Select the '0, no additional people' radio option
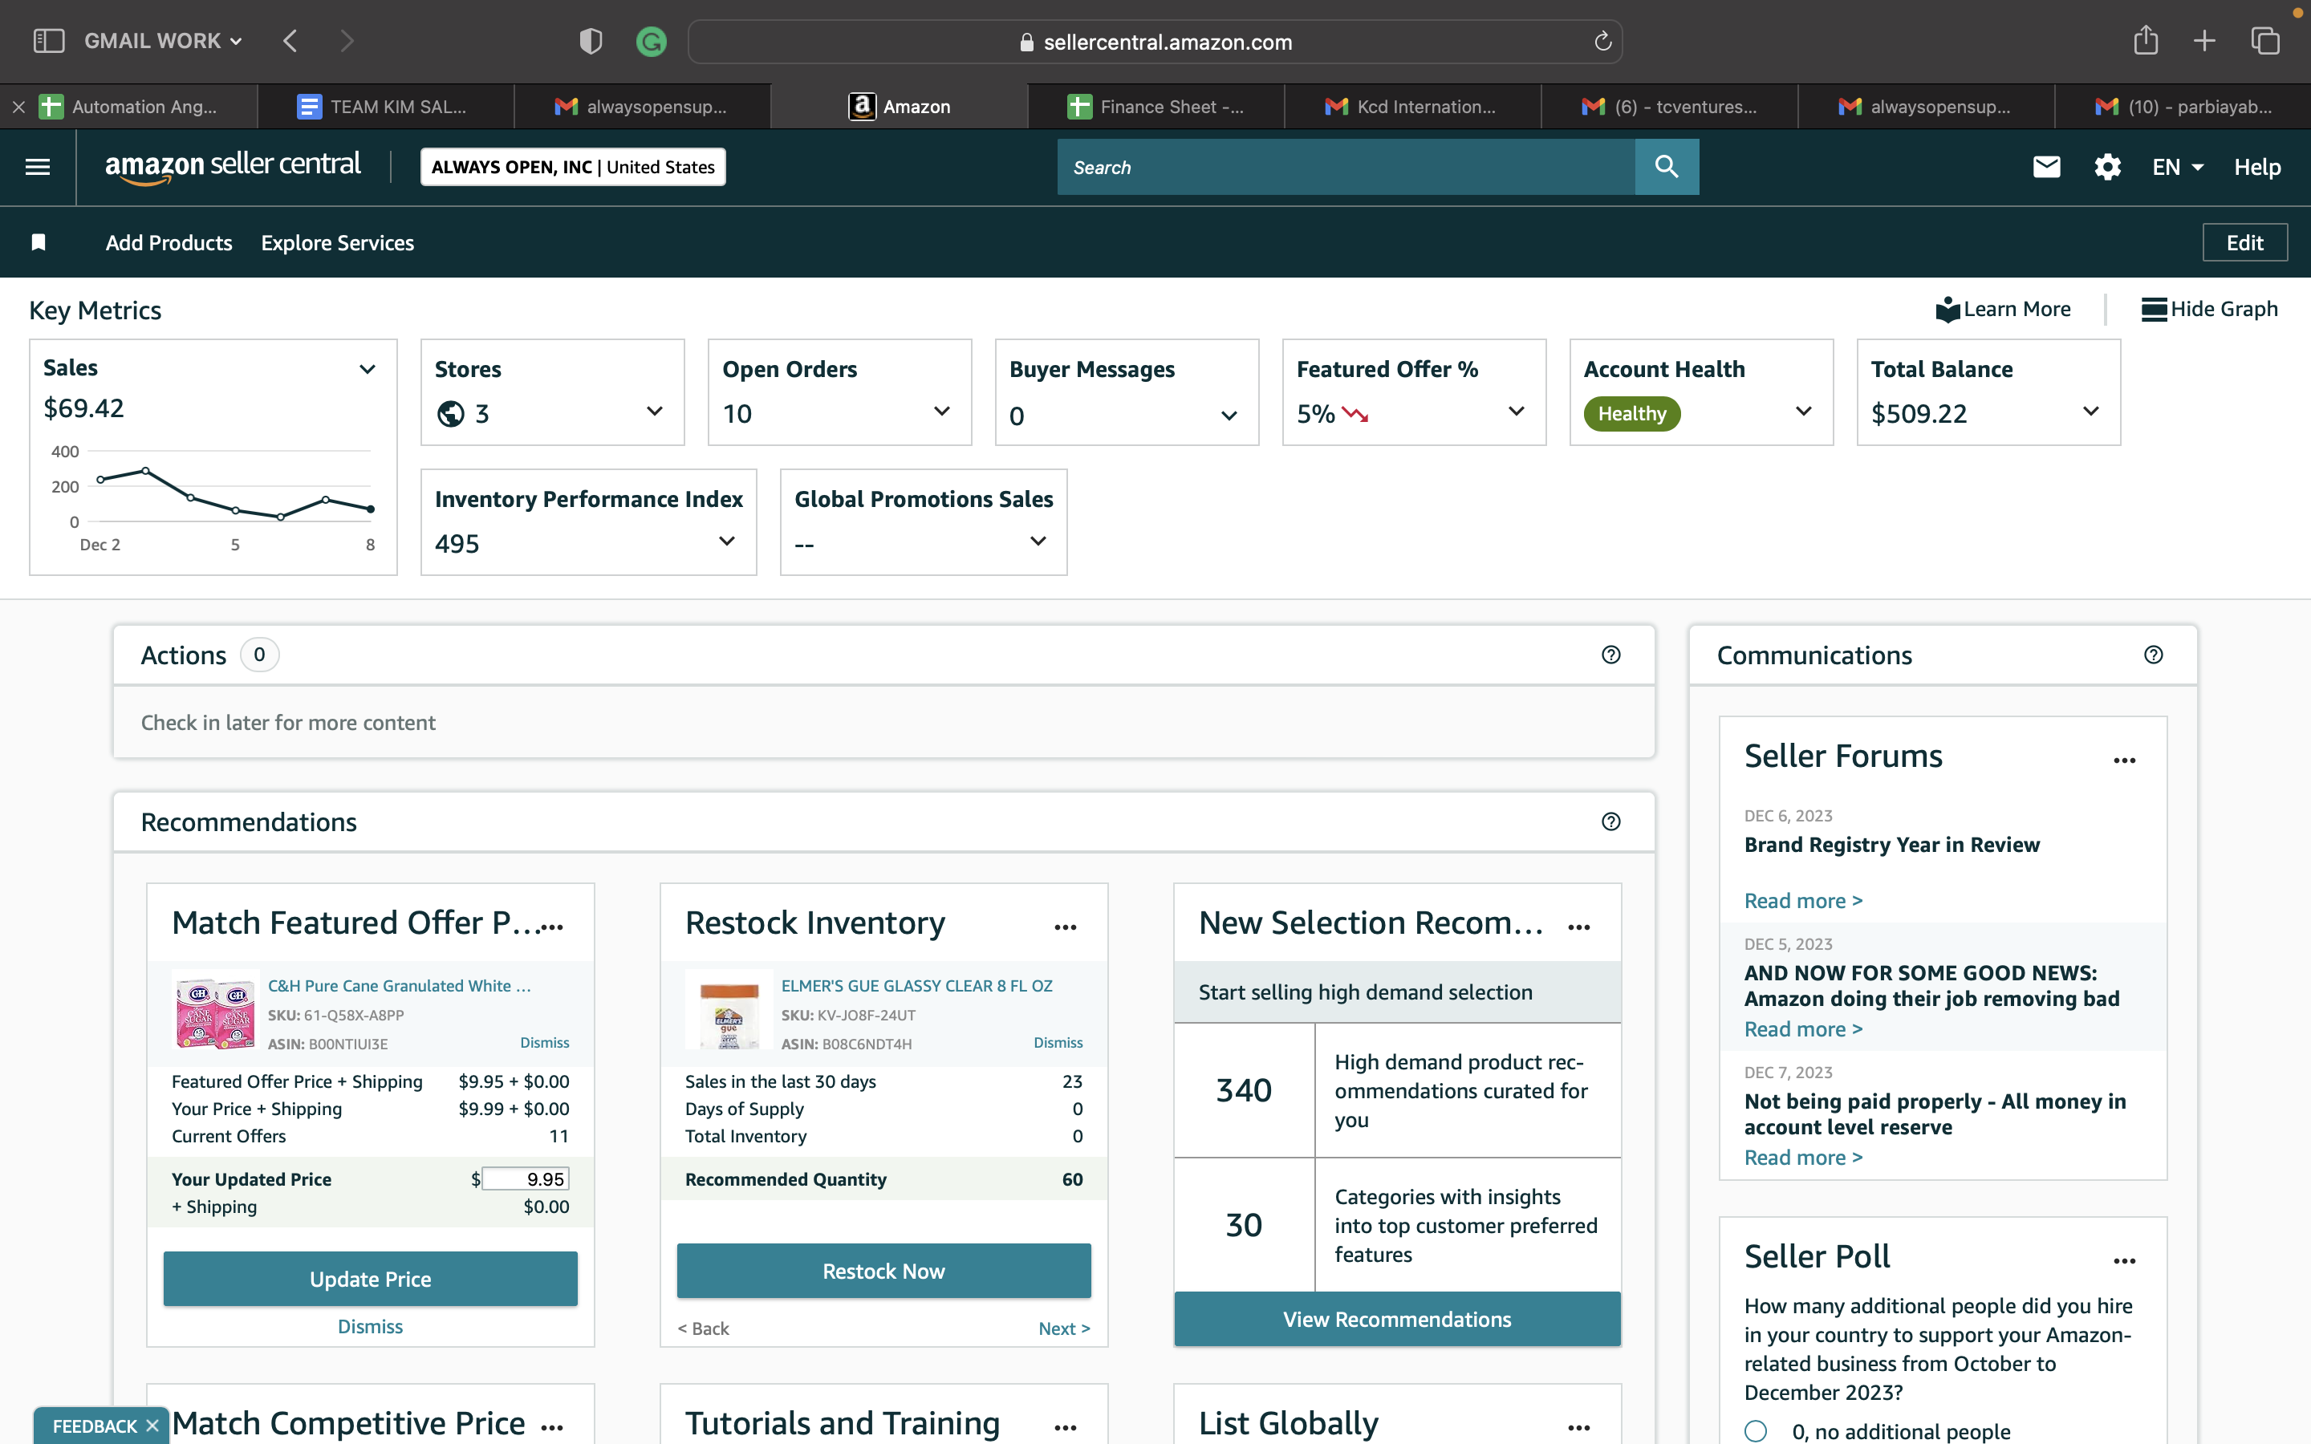The image size is (2311, 1444). click(1755, 1432)
